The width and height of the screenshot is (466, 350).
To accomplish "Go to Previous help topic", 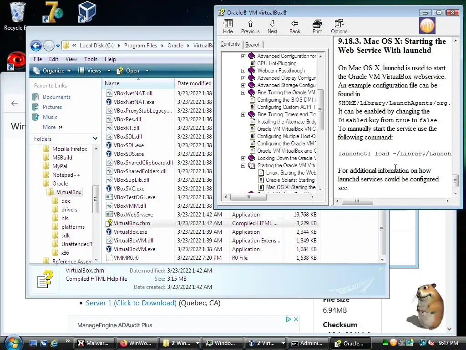I will click(x=250, y=26).
